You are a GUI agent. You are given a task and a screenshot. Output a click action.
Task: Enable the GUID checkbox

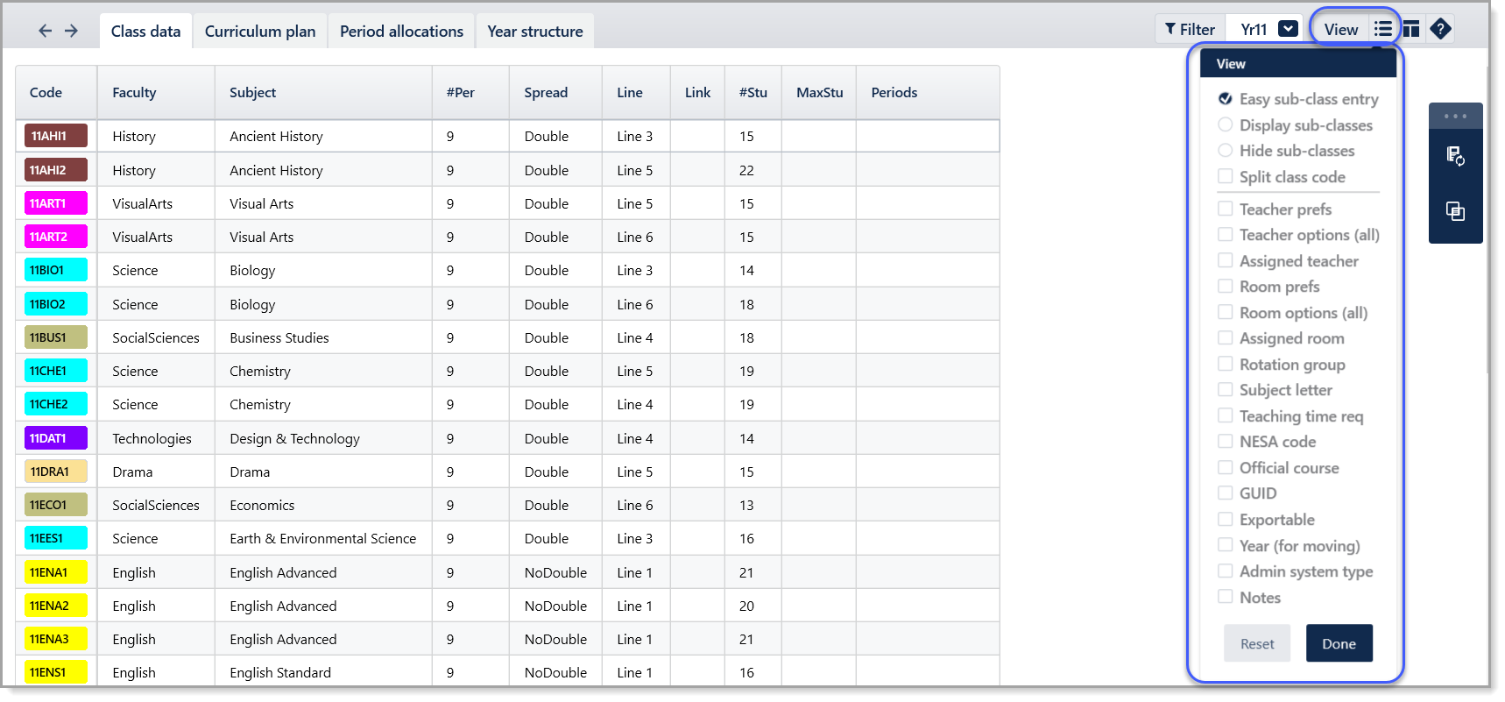[x=1226, y=493]
